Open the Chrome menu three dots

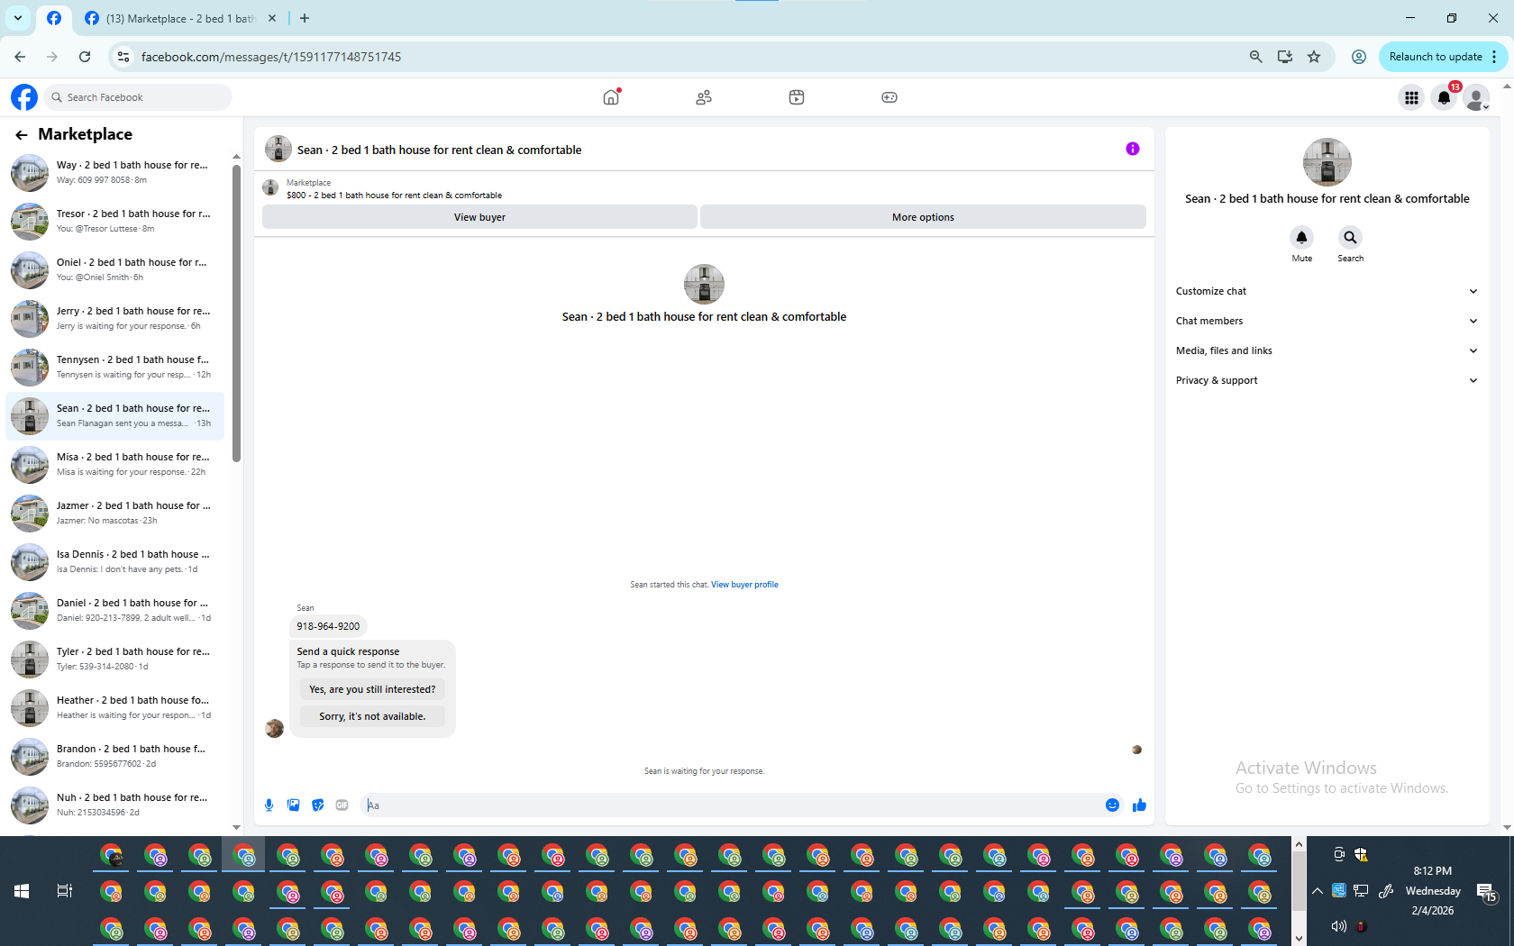click(1494, 57)
